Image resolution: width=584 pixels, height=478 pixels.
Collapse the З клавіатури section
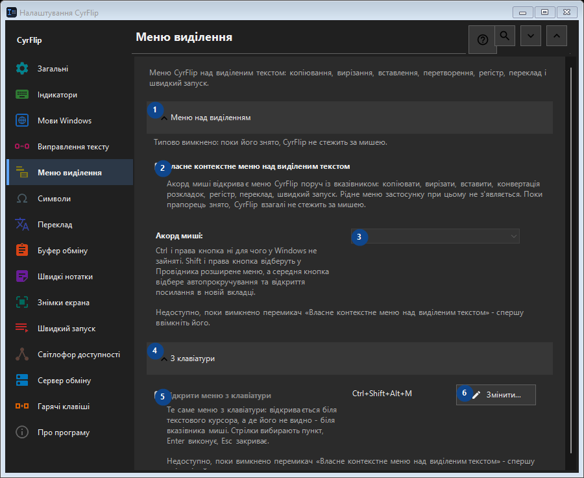click(x=349, y=359)
